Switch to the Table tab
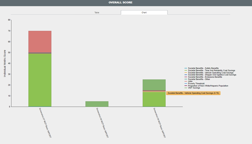 pyautogui.click(x=97, y=13)
